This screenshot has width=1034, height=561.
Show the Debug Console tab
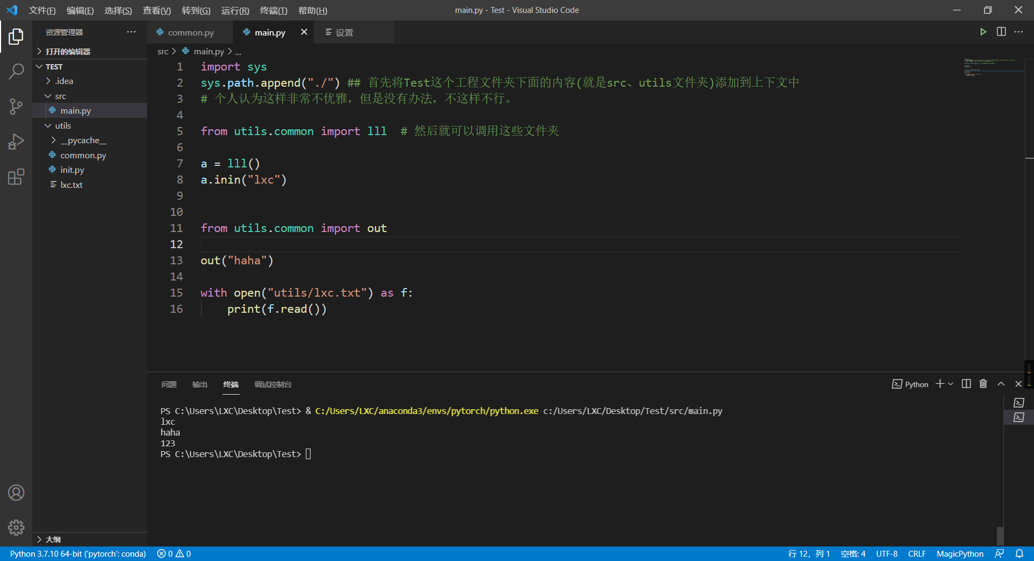coord(273,384)
